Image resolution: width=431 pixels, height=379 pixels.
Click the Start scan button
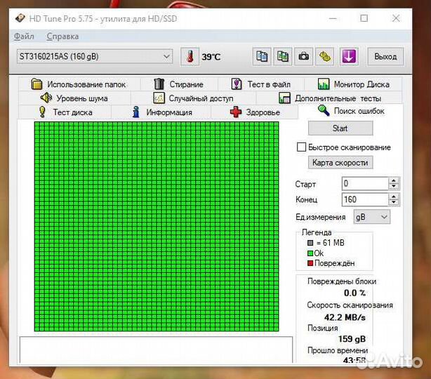(x=340, y=128)
